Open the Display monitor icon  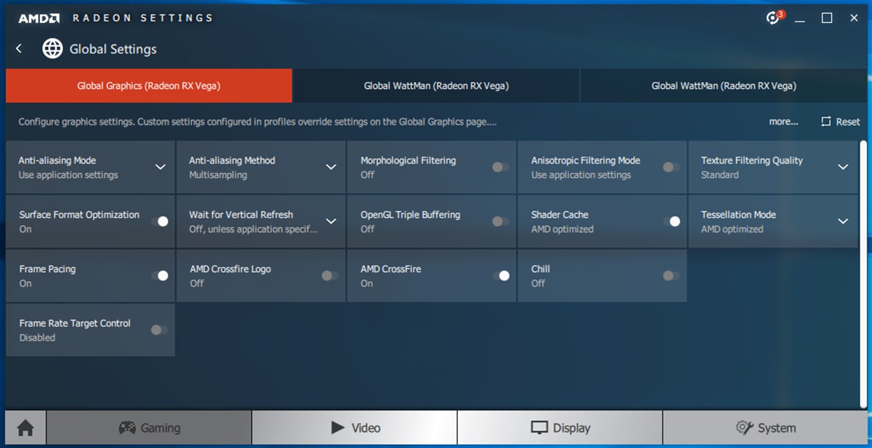click(x=540, y=427)
